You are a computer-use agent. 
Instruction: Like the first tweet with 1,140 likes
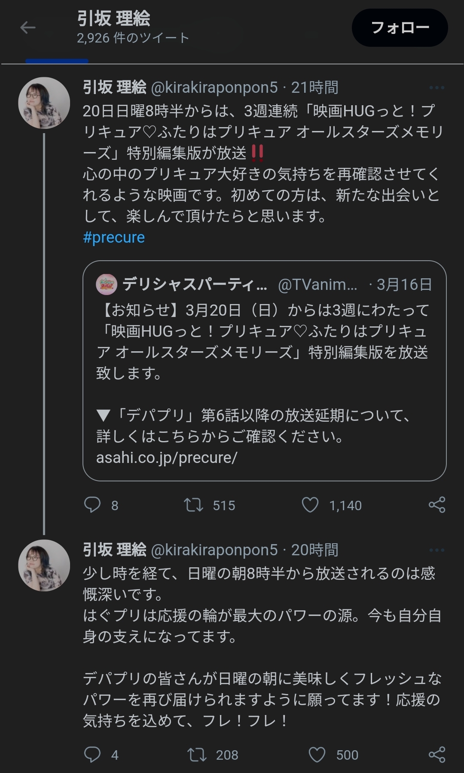click(x=310, y=505)
